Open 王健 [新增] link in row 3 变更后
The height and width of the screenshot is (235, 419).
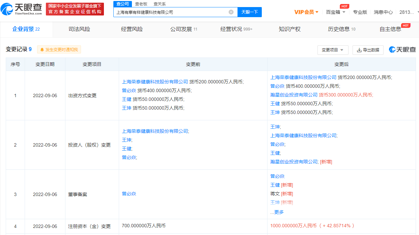click(275, 185)
